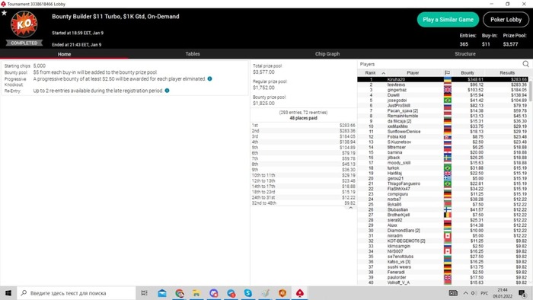Open the notification center icon
Screen dimensions: 533x300
point(522,293)
